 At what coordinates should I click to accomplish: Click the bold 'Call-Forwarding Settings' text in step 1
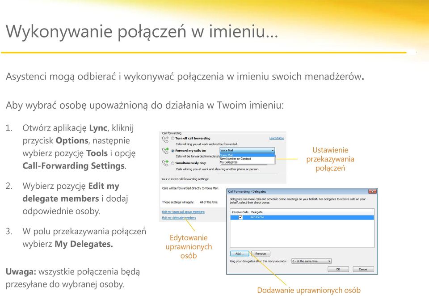click(74, 166)
